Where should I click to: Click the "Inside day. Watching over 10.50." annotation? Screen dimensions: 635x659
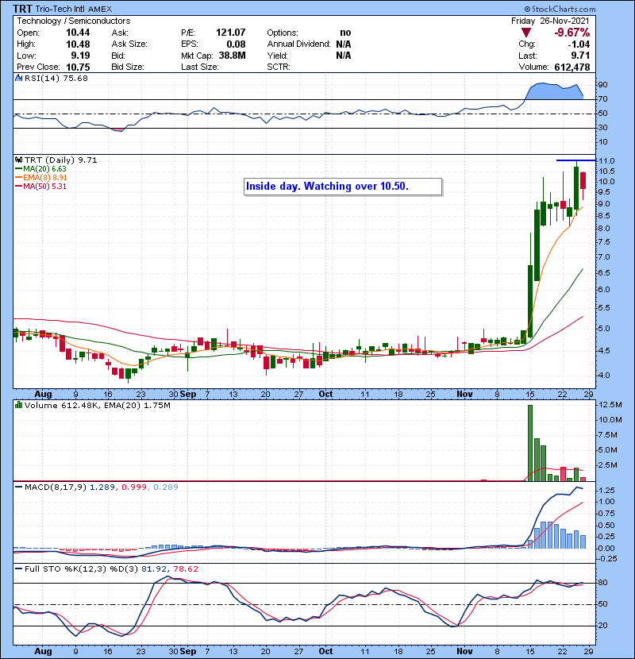pos(343,187)
